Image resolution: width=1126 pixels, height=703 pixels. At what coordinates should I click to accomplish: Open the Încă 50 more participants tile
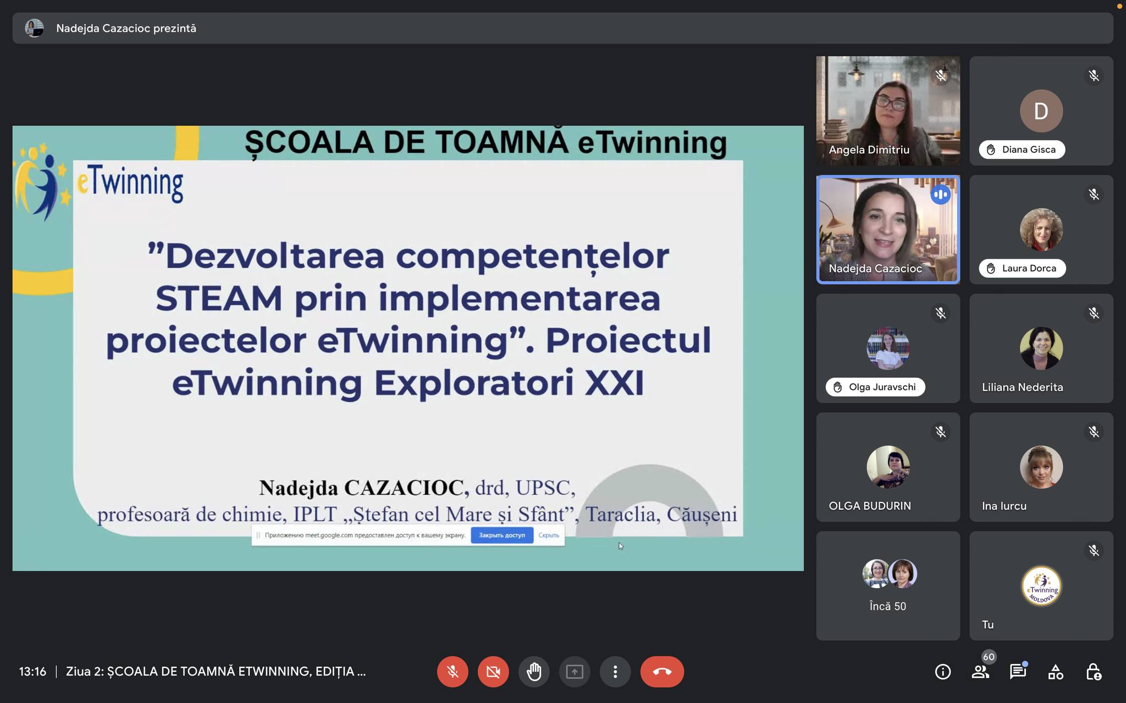coord(888,585)
